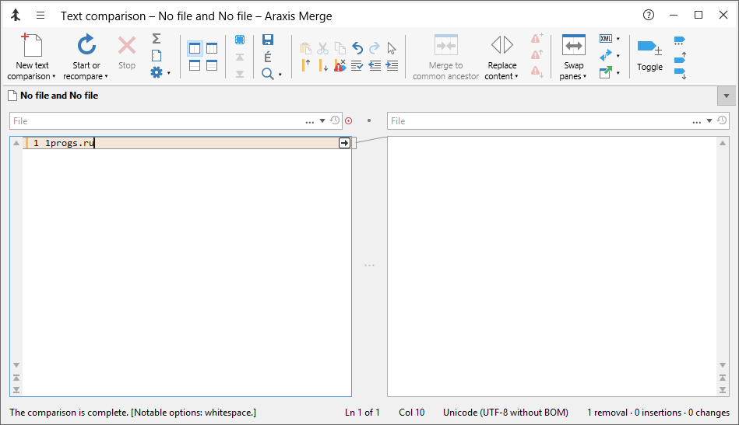Go to next bookmark icon
The width and height of the screenshot is (739, 425).
pos(680,74)
